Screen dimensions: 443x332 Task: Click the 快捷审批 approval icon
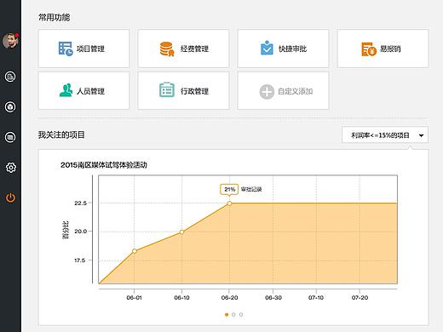(x=267, y=48)
